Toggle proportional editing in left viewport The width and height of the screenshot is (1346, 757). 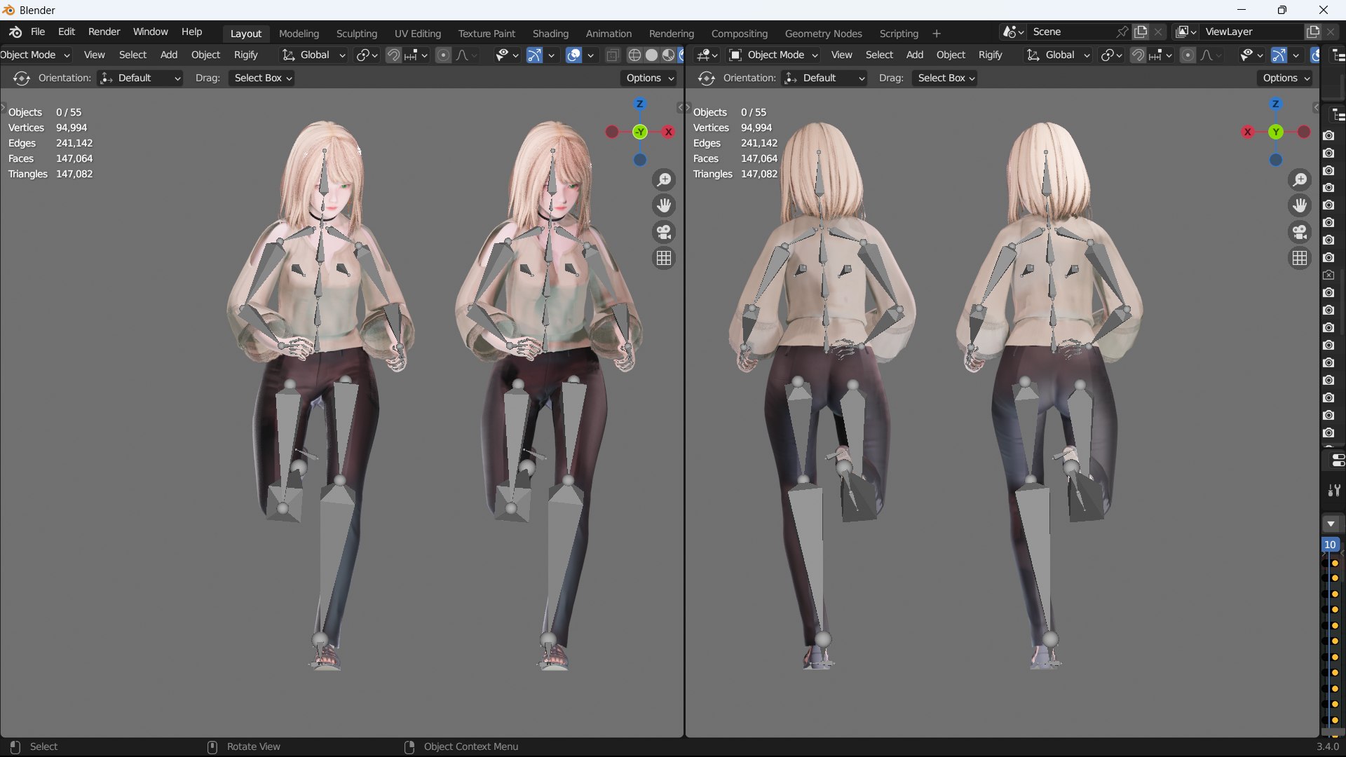click(x=443, y=55)
